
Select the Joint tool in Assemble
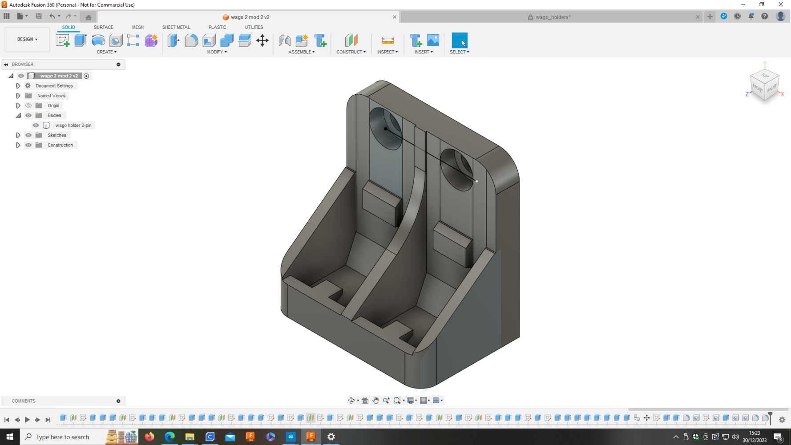[x=285, y=40]
